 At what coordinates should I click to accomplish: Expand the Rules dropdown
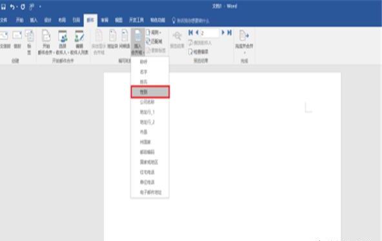pos(154,32)
